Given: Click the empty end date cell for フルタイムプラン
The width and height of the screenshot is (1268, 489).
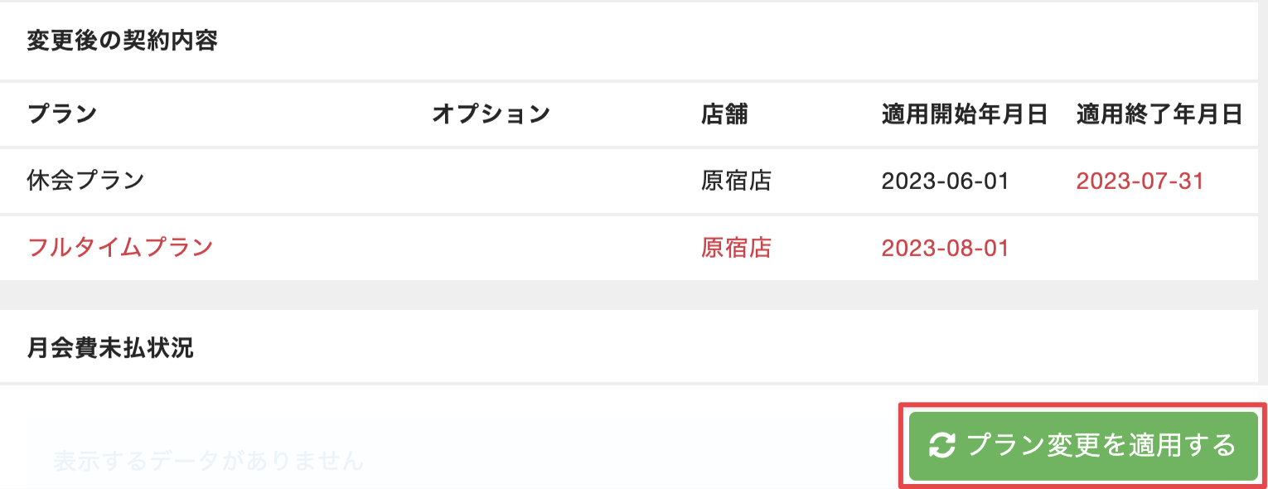Looking at the screenshot, I should pyautogui.click(x=1160, y=247).
